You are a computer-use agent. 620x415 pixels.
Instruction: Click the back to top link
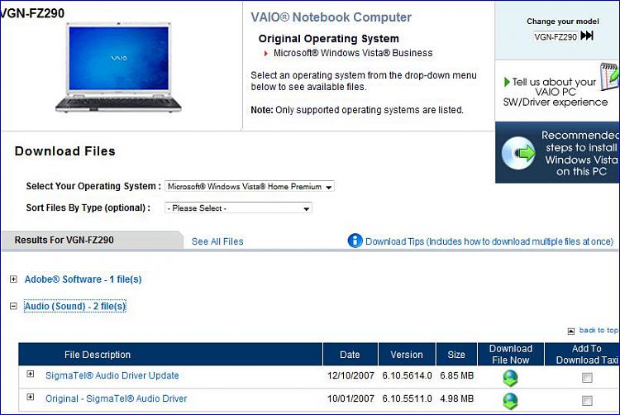coord(599,330)
